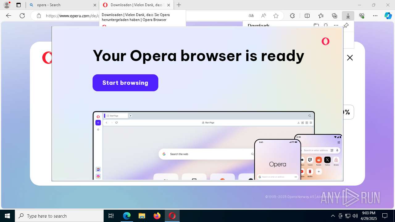Image resolution: width=395 pixels, height=222 pixels.
Task: Close the Opera page dialog with X
Action: click(350, 58)
